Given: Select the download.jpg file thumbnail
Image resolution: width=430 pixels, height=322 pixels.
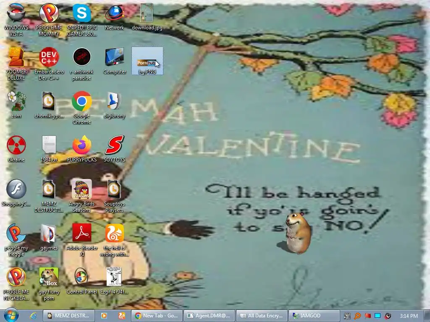Looking at the screenshot, I should [147, 16].
